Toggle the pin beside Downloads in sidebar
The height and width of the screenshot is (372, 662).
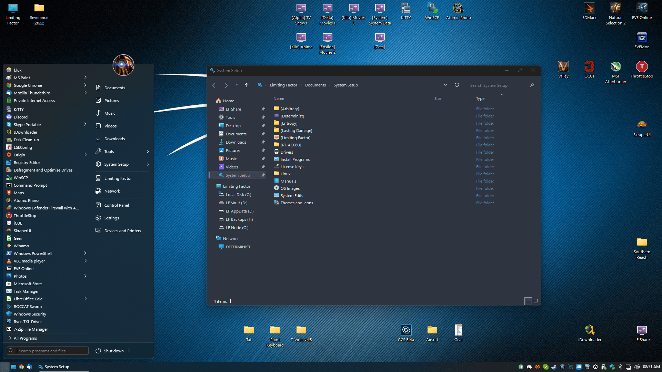[263, 142]
